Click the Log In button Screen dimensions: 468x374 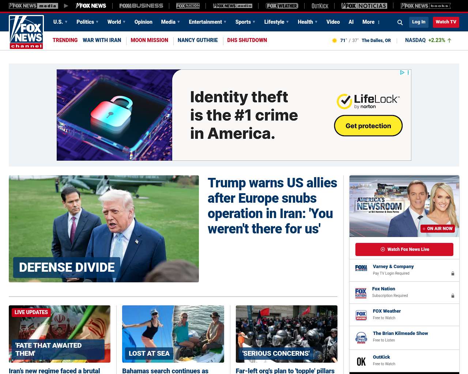tap(419, 22)
